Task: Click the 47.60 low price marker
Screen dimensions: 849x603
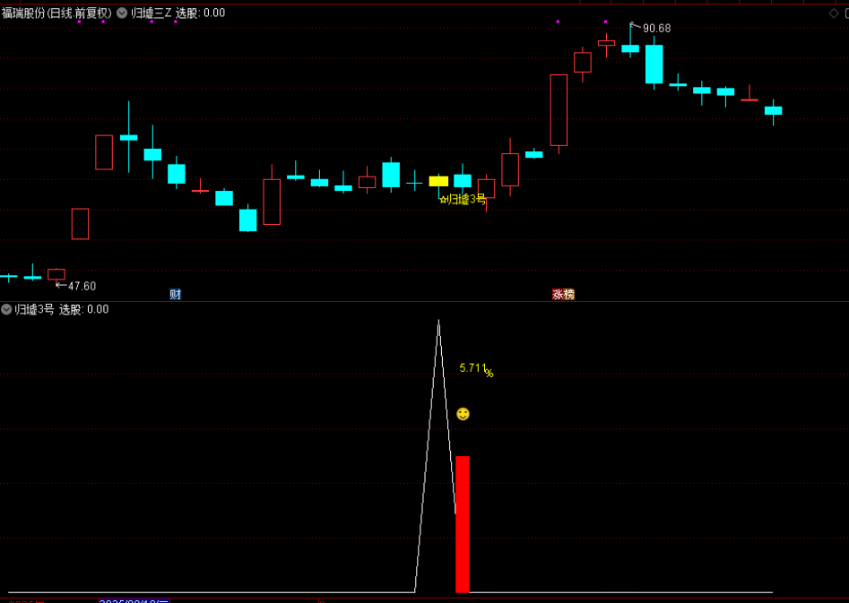Action: (81, 286)
